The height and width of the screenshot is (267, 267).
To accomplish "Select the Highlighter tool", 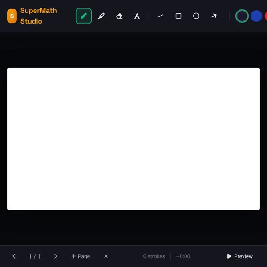I will (101, 16).
